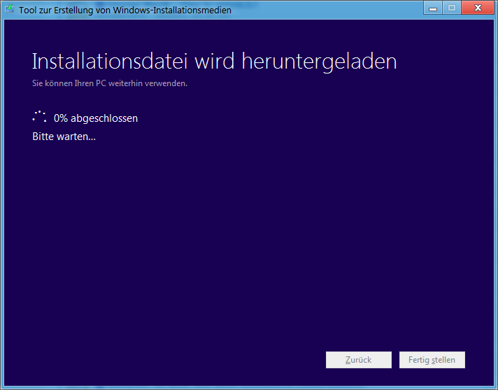
Task: Click the 'Bitte warten...' text
Action: coord(64,137)
